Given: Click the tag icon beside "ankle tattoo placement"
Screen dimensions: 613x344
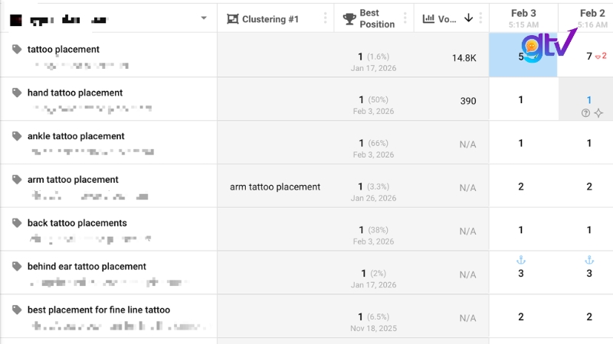Looking at the screenshot, I should coord(17,136).
